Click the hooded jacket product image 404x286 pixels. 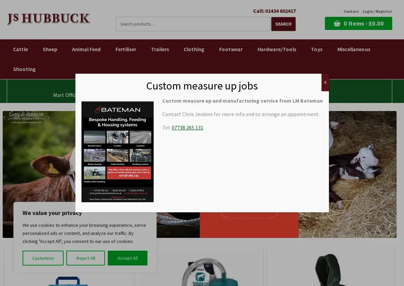coord(330,270)
